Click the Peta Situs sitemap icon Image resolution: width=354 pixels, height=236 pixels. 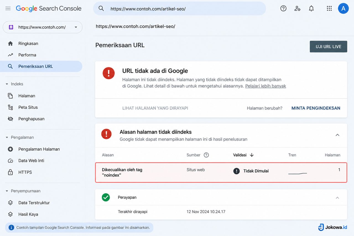[x=11, y=107]
